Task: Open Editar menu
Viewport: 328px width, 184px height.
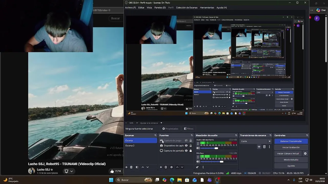Action: [x=141, y=8]
